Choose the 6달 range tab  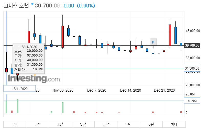pyautogui.click(x=106, y=124)
